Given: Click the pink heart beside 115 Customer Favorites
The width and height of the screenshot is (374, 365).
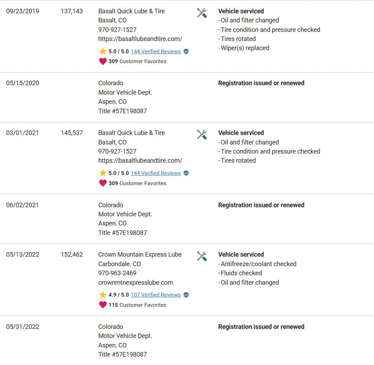Looking at the screenshot, I should 103,305.
